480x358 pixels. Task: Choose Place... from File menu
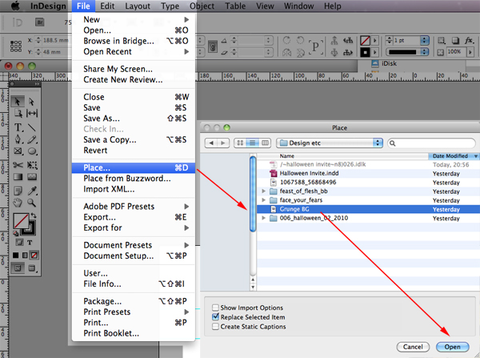click(x=134, y=167)
